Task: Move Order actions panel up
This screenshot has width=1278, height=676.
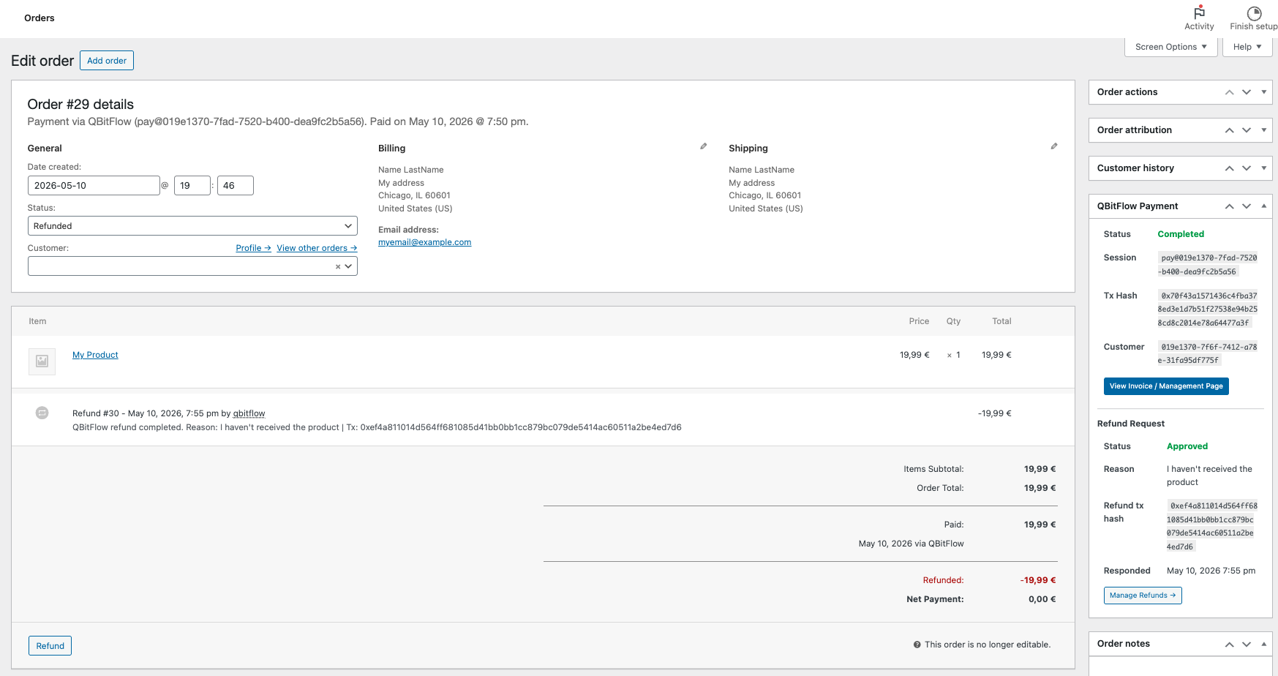Action: pos(1229,92)
